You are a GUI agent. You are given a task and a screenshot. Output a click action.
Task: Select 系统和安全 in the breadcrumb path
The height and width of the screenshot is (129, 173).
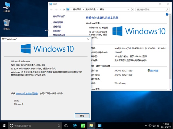click(91, 9)
